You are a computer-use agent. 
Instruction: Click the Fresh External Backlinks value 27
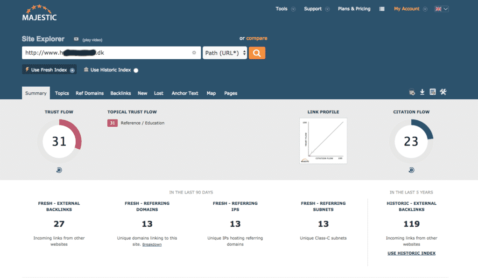[x=59, y=224]
